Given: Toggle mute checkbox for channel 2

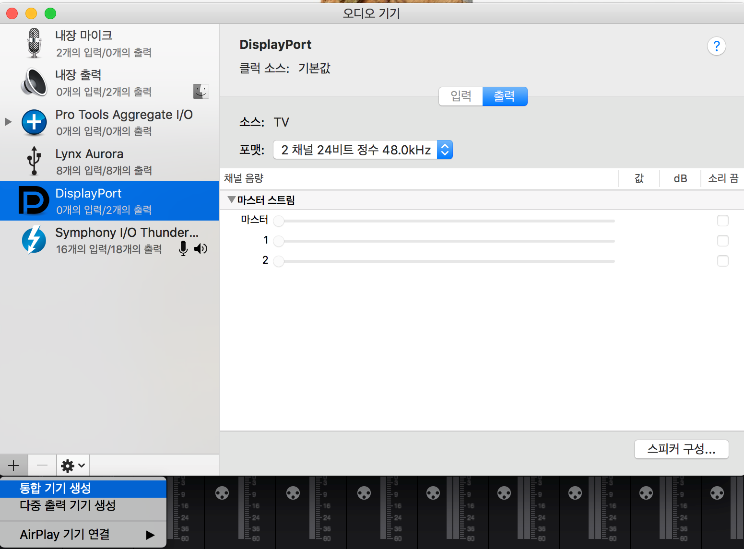Looking at the screenshot, I should coord(722,261).
